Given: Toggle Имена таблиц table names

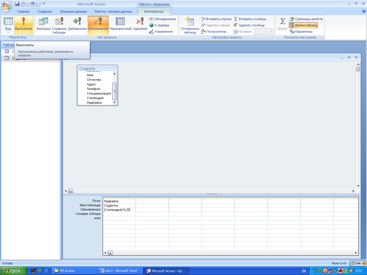Looking at the screenshot, I should coord(303,25).
